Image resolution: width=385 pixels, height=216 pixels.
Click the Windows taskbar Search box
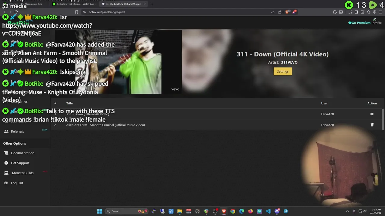click(x=127, y=211)
